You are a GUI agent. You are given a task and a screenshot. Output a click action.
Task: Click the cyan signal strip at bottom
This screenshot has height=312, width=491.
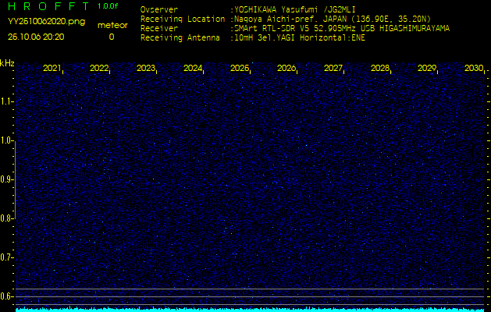[x=250, y=309]
